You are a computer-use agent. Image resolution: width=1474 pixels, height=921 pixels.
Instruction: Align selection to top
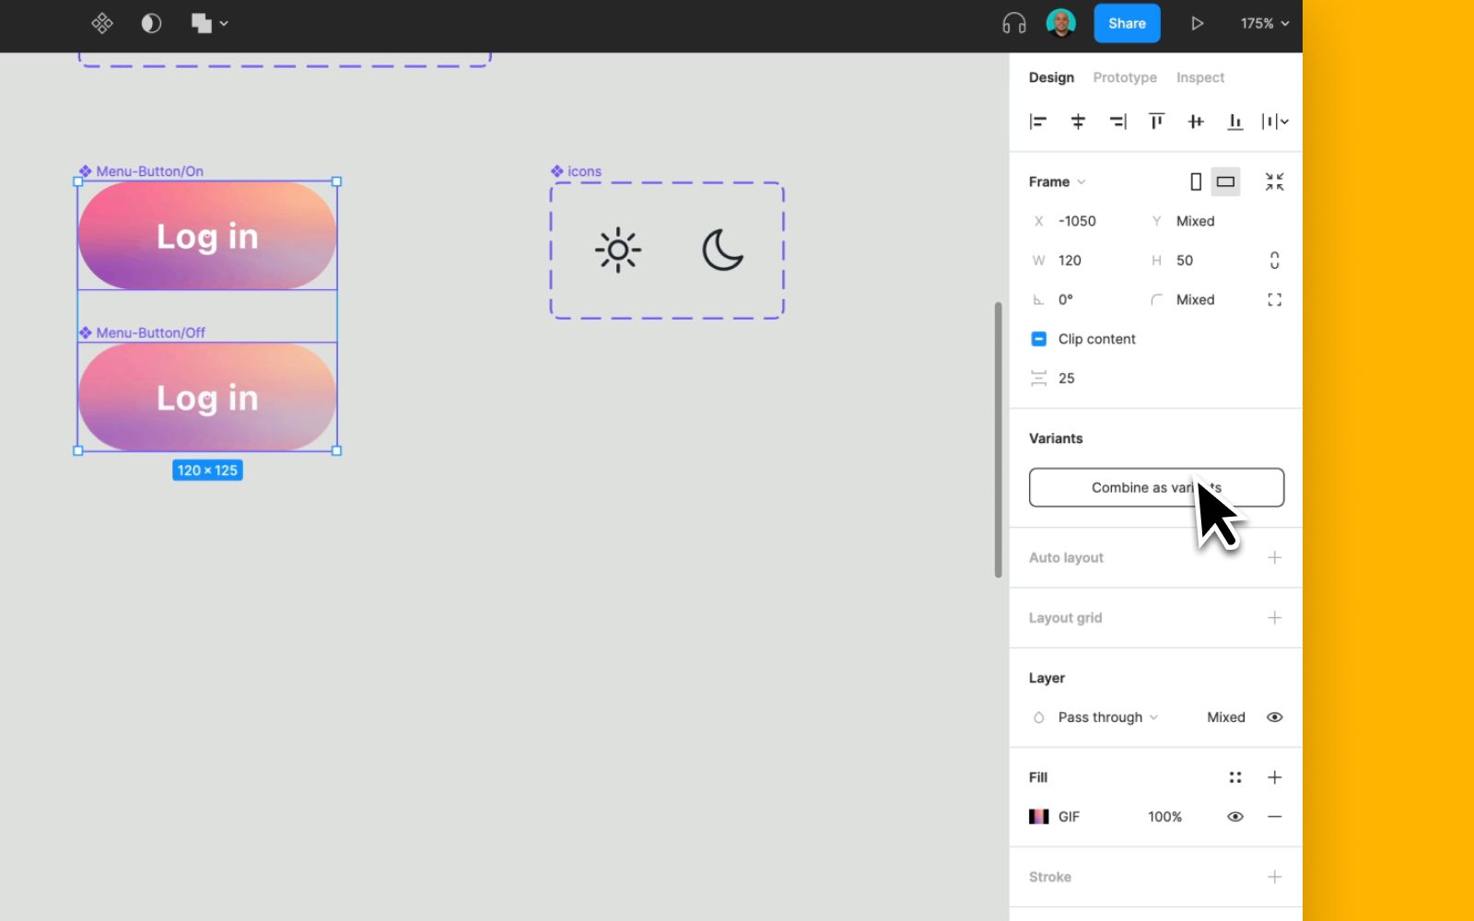tap(1156, 122)
